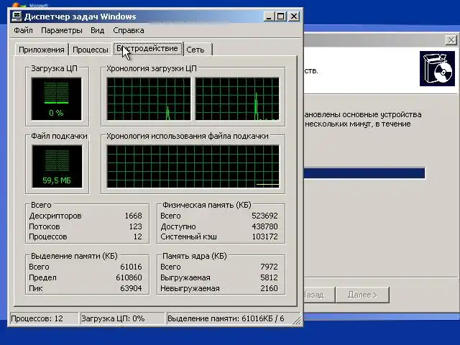This screenshot has width=460, height=345.
Task: Click the Физическая память (КБ) group label
Action: click(x=207, y=205)
